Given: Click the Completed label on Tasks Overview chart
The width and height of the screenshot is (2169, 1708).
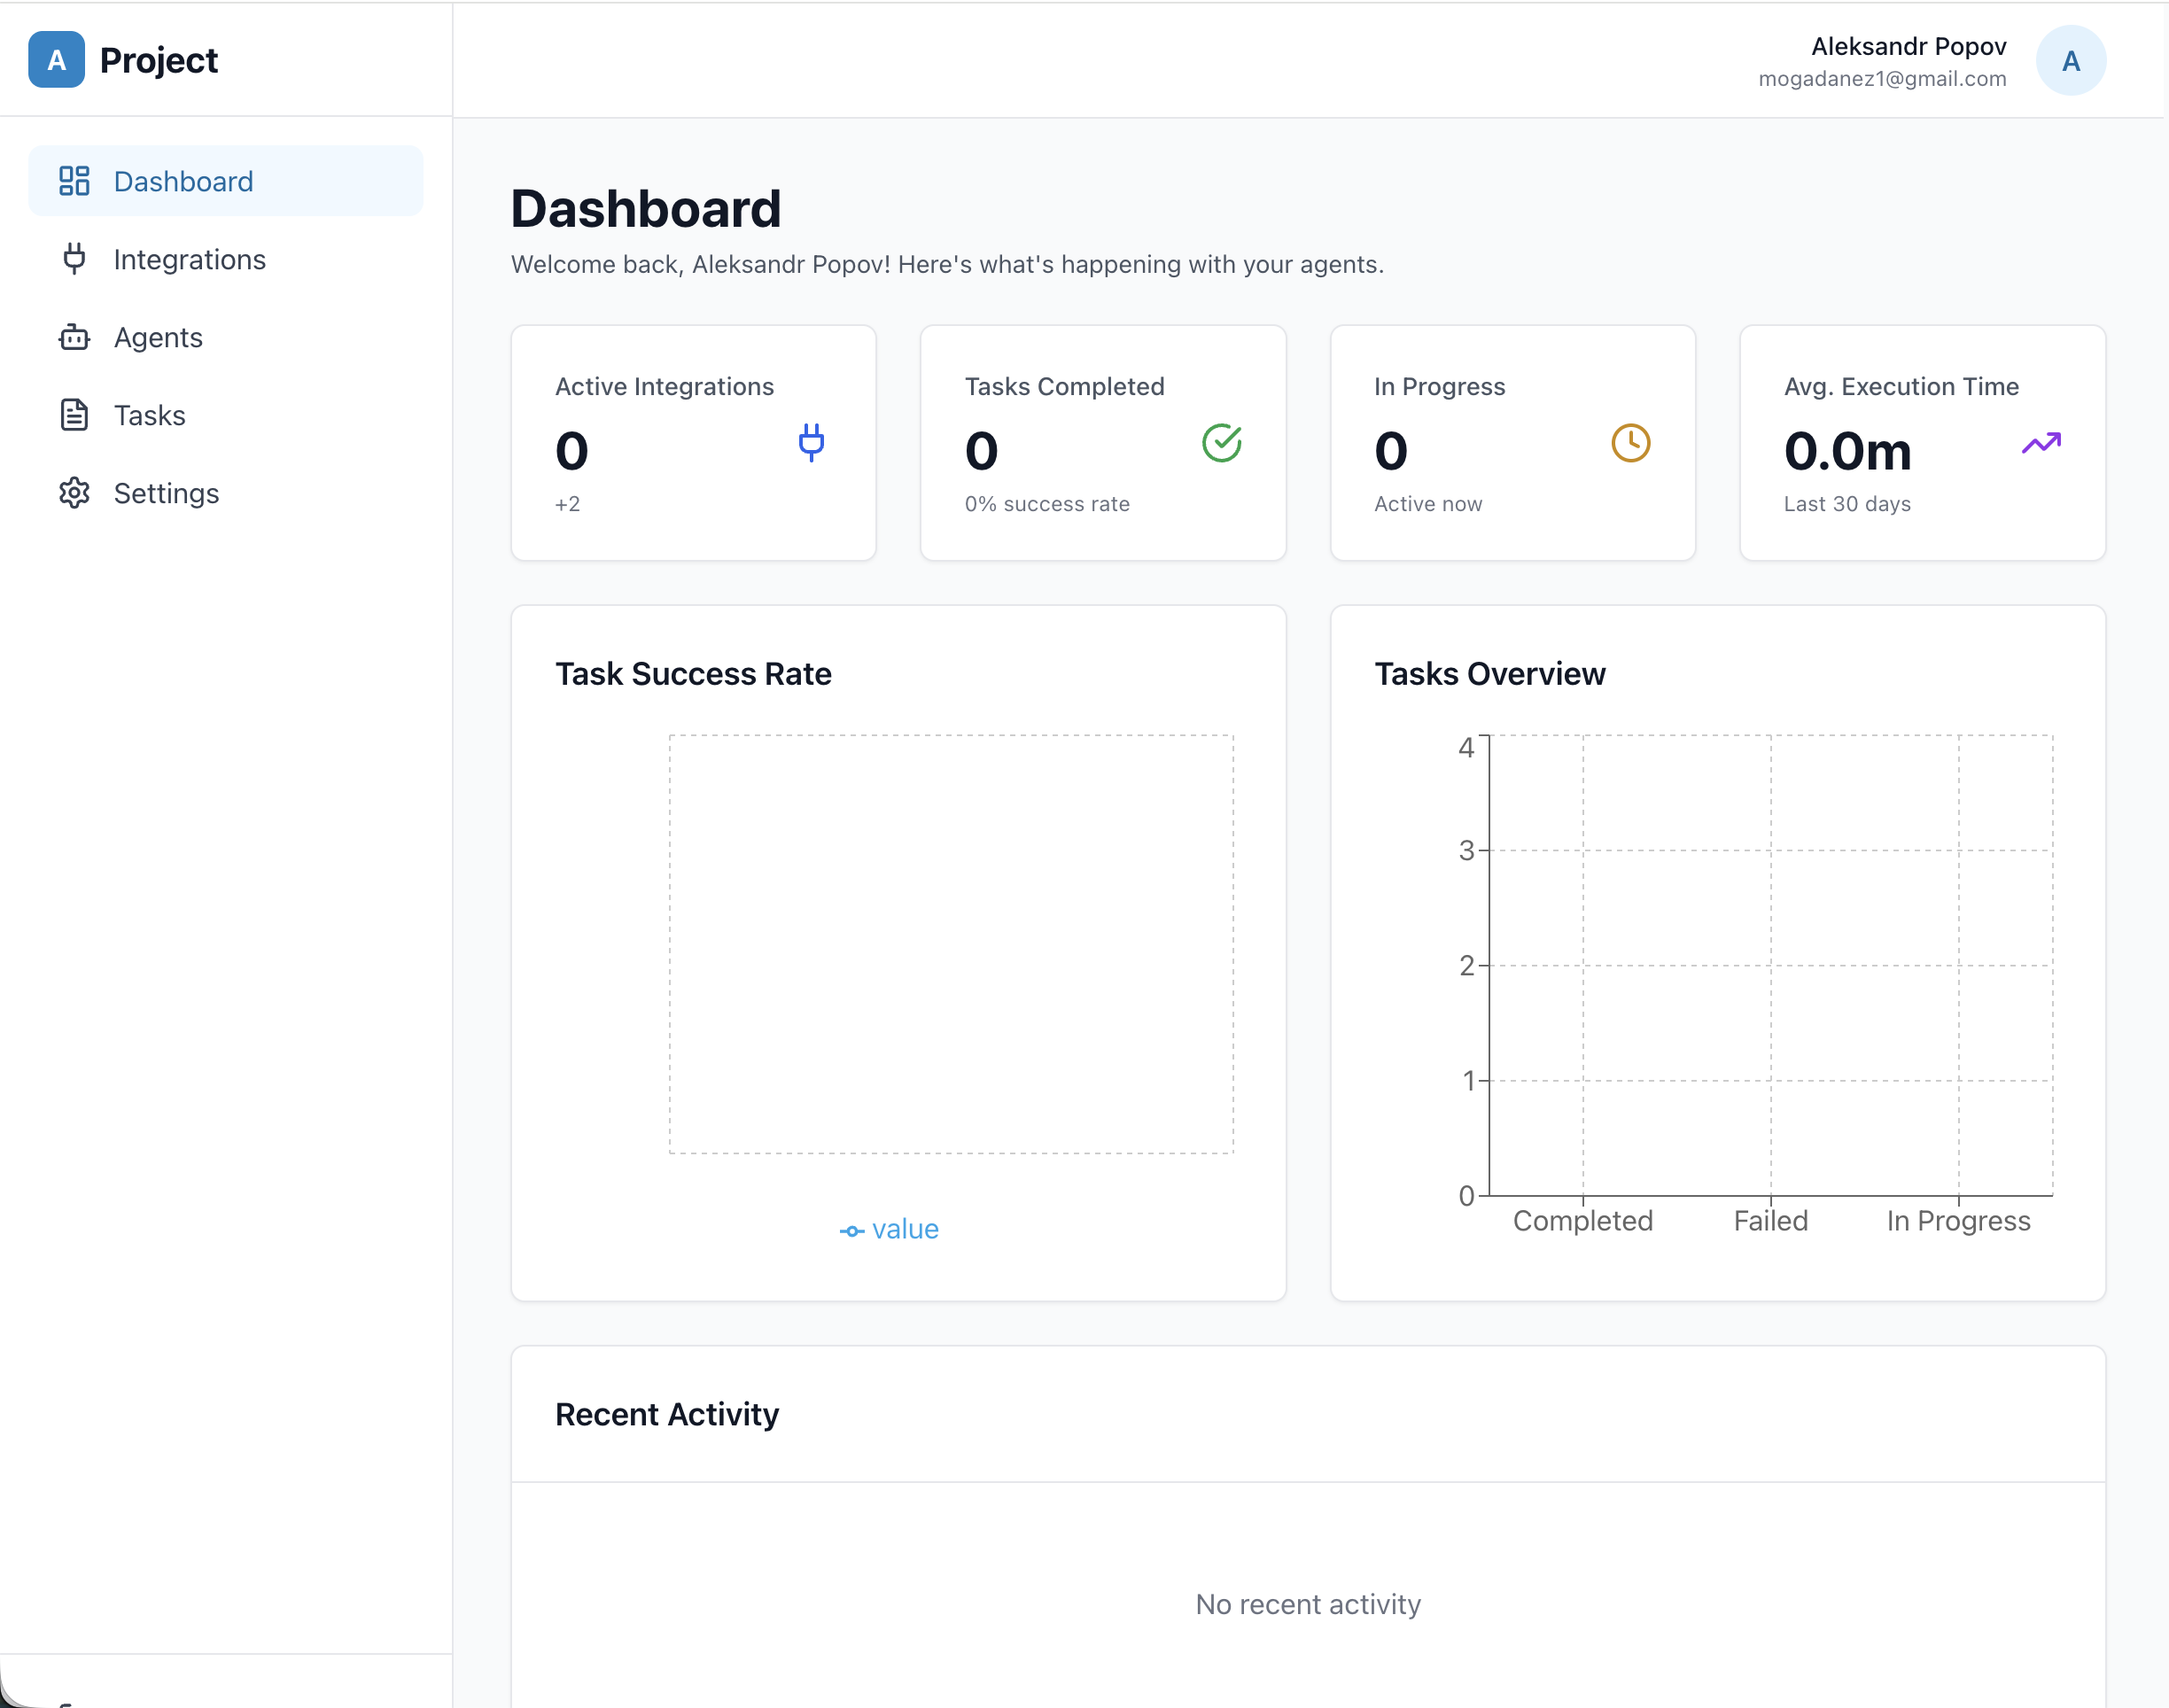Looking at the screenshot, I should [x=1582, y=1221].
